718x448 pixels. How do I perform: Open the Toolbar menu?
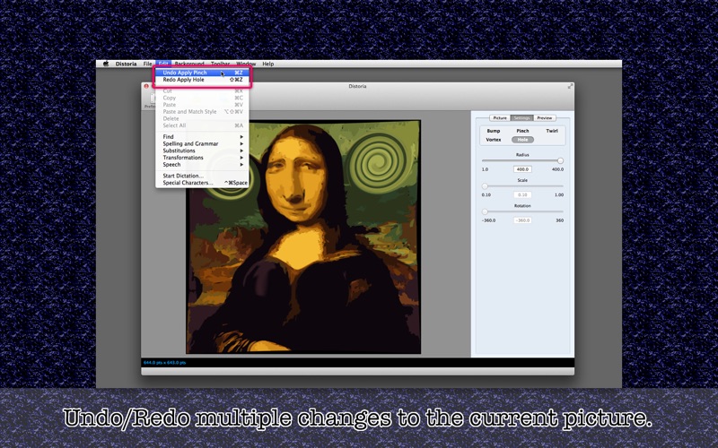(220, 64)
